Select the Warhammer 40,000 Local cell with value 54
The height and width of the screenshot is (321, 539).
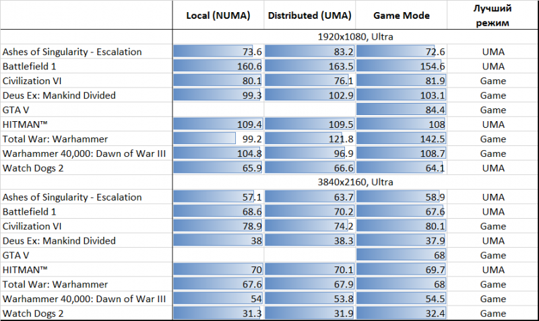click(218, 299)
